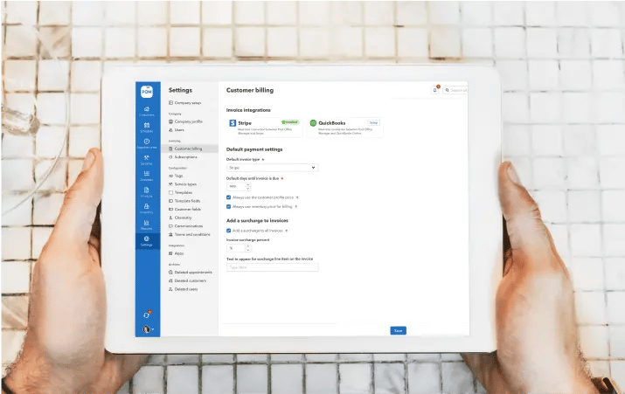Open Invoices in the blue sidebar

pyautogui.click(x=146, y=191)
